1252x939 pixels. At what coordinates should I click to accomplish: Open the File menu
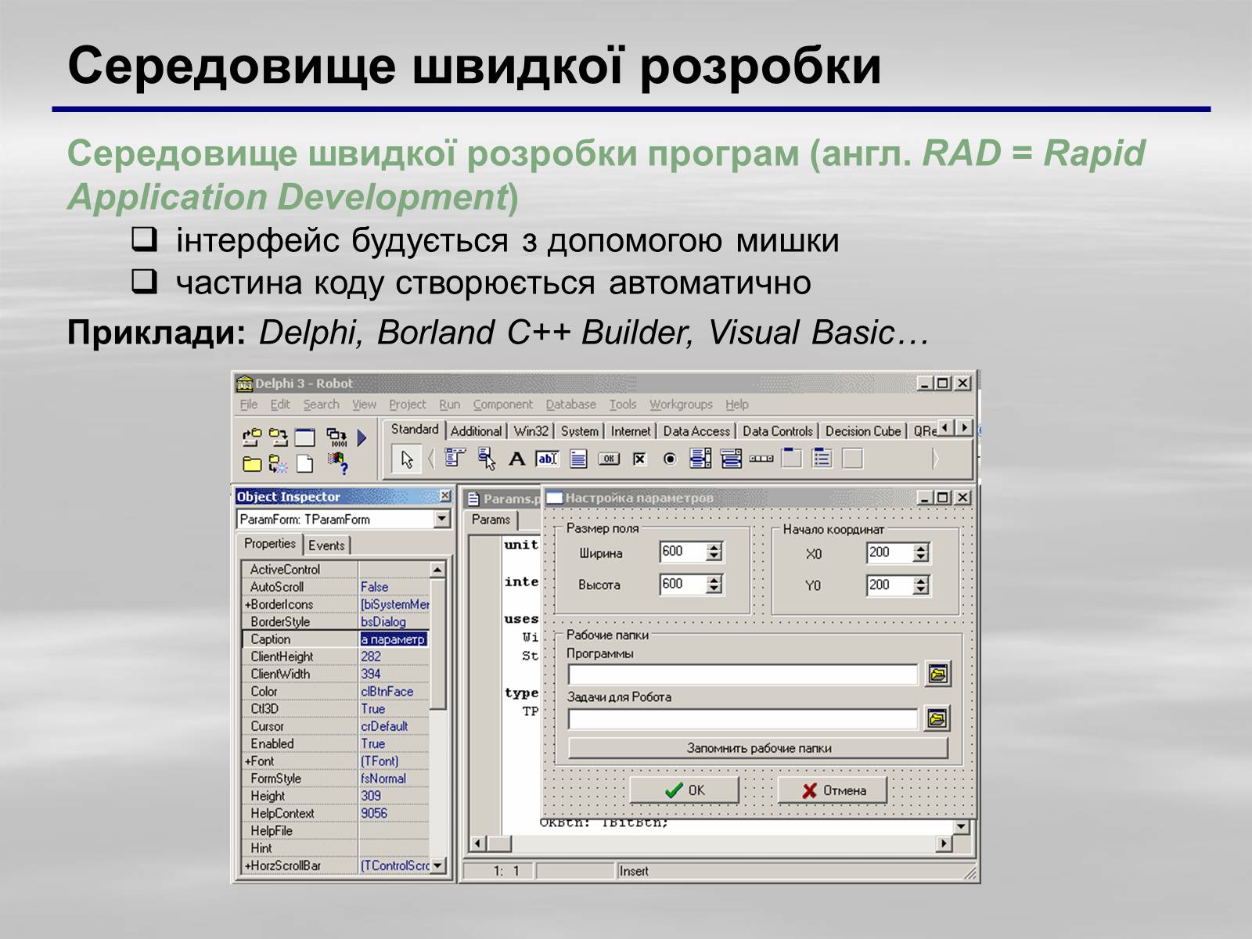[249, 405]
